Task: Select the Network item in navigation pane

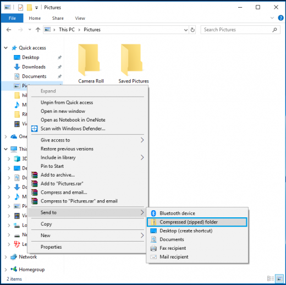Action: (x=28, y=257)
